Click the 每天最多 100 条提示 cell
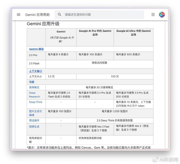 pos(95,56)
